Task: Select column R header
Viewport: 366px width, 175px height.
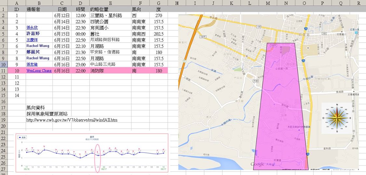Action: click(x=358, y=3)
